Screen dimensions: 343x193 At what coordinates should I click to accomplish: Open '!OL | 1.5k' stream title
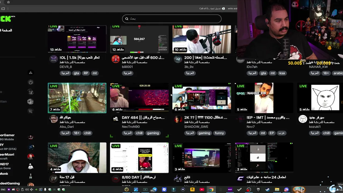(80, 58)
